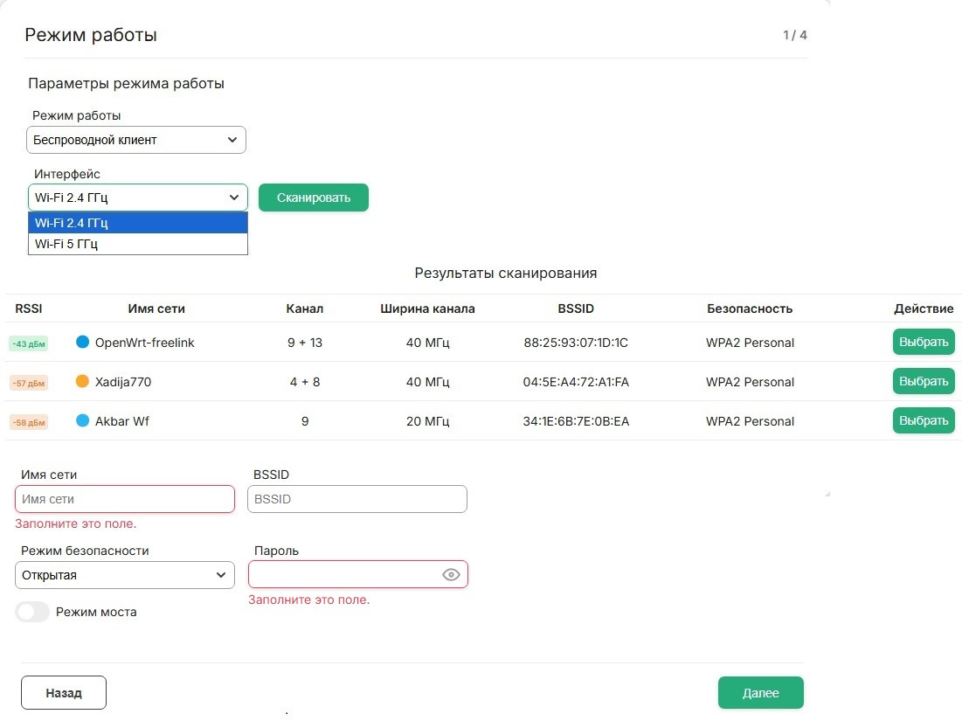Focus the Имя сети input field
The image size is (962, 728).
point(125,499)
